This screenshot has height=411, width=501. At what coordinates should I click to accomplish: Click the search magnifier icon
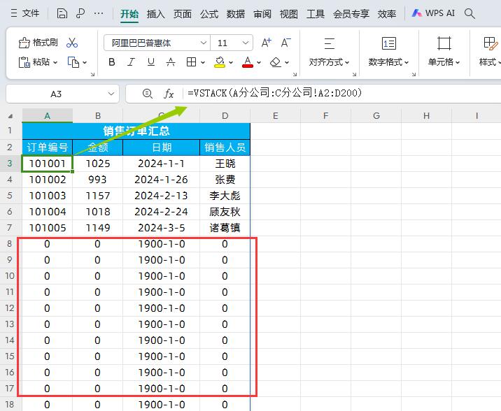pyautogui.click(x=470, y=13)
